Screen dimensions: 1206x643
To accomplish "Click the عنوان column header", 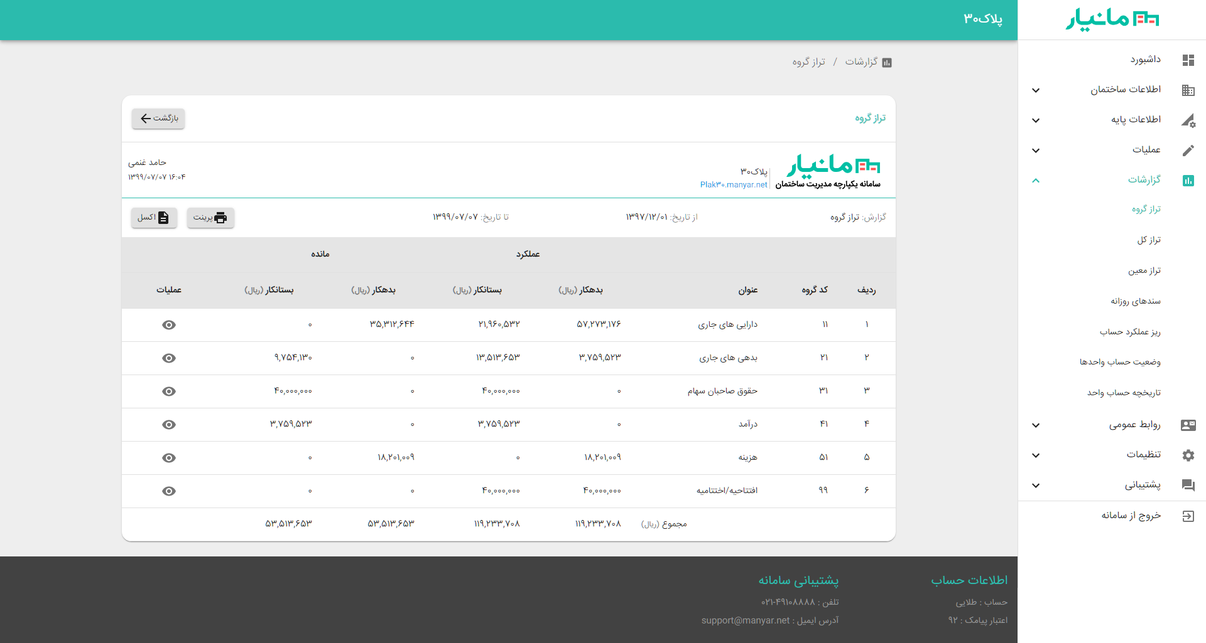I will 748,290.
